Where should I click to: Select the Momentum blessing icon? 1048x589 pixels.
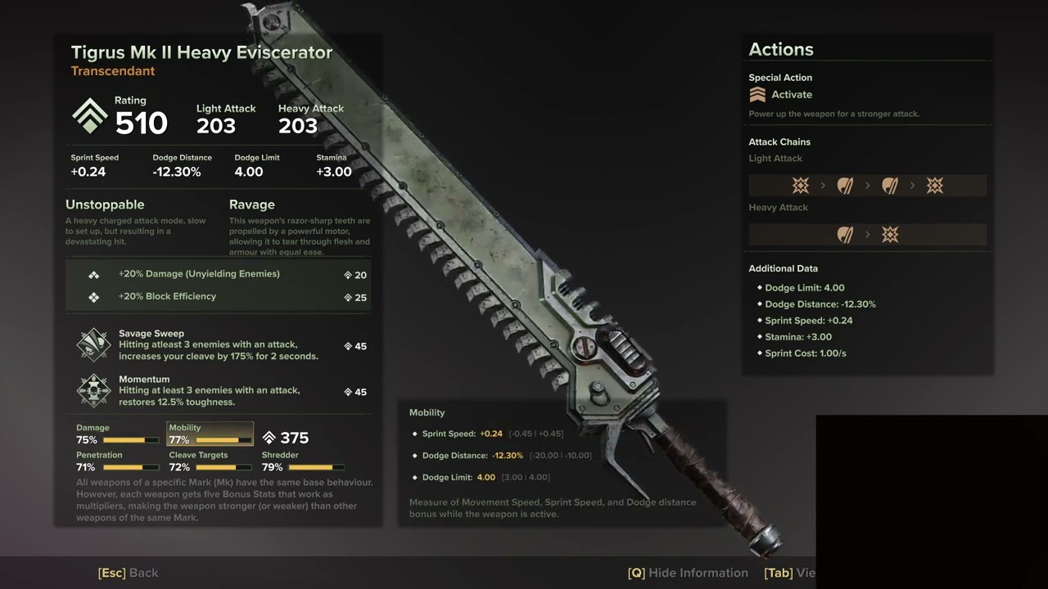(x=93, y=390)
